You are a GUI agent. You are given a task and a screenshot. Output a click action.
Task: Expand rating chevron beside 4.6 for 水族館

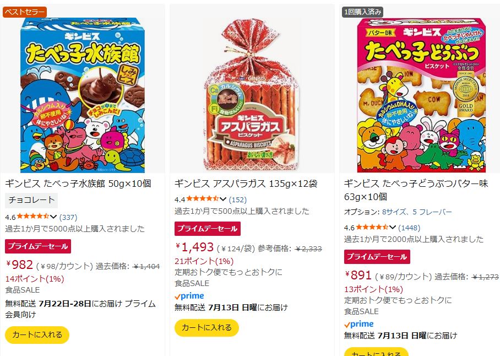(53, 217)
